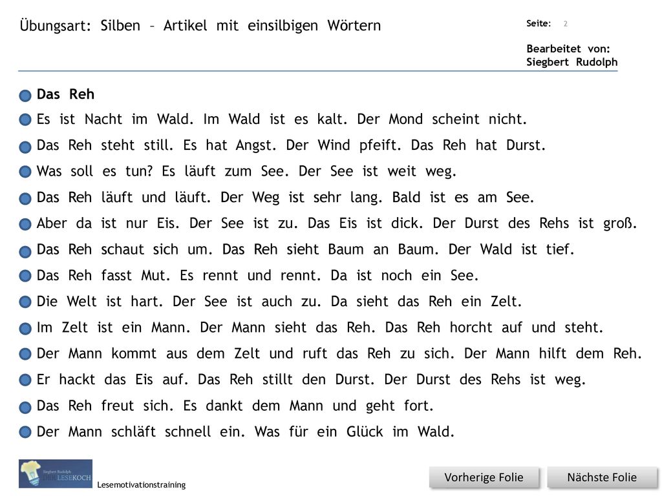Advance with the Nächste Folie button
This screenshot has width=662, height=496.
coord(602,477)
